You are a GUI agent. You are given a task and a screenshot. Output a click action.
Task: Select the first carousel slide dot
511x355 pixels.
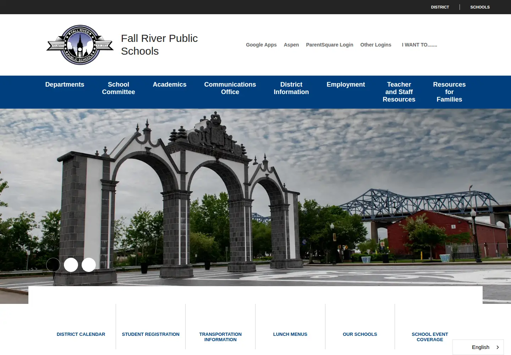[53, 265]
